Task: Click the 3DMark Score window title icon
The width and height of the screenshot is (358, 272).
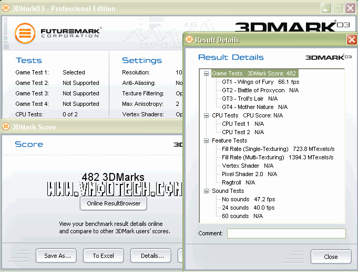Action: point(6,126)
